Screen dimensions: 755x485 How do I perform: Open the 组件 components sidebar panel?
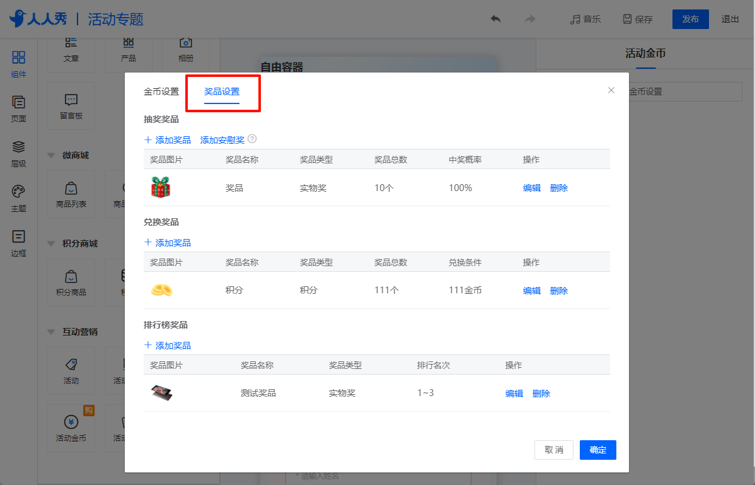(18, 64)
